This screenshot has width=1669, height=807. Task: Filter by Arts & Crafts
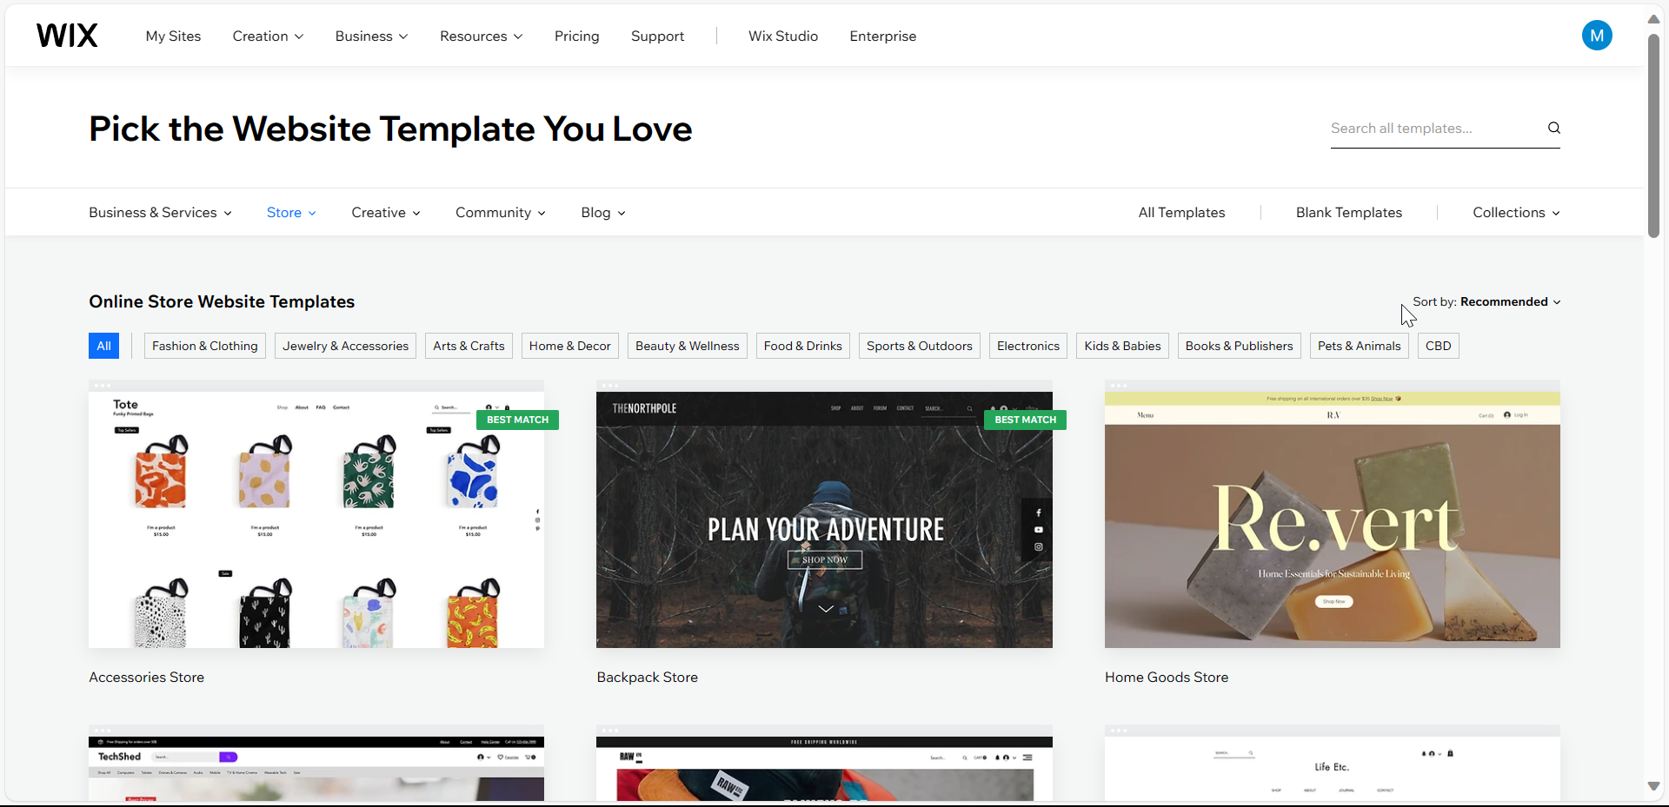(x=469, y=346)
